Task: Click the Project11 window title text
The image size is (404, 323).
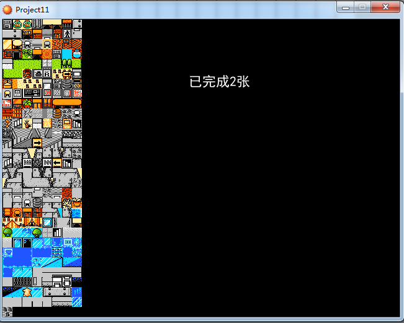Action: point(32,10)
